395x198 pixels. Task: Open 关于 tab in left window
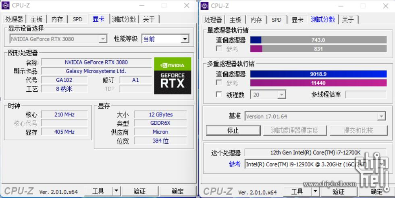(149, 19)
